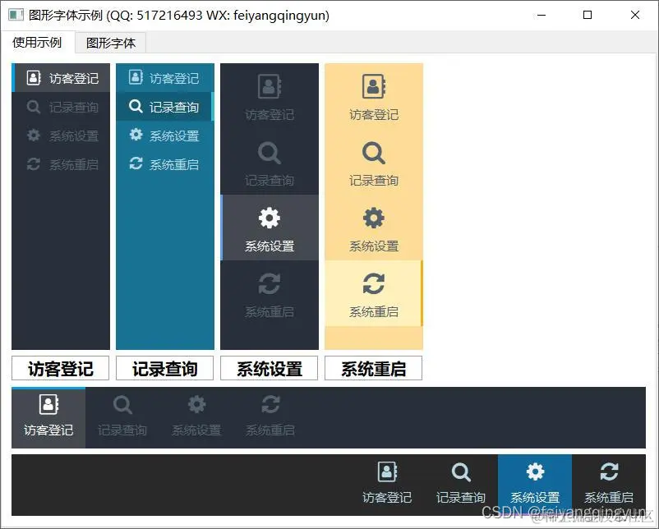Switch to the 图形字体 tab

pos(110,42)
